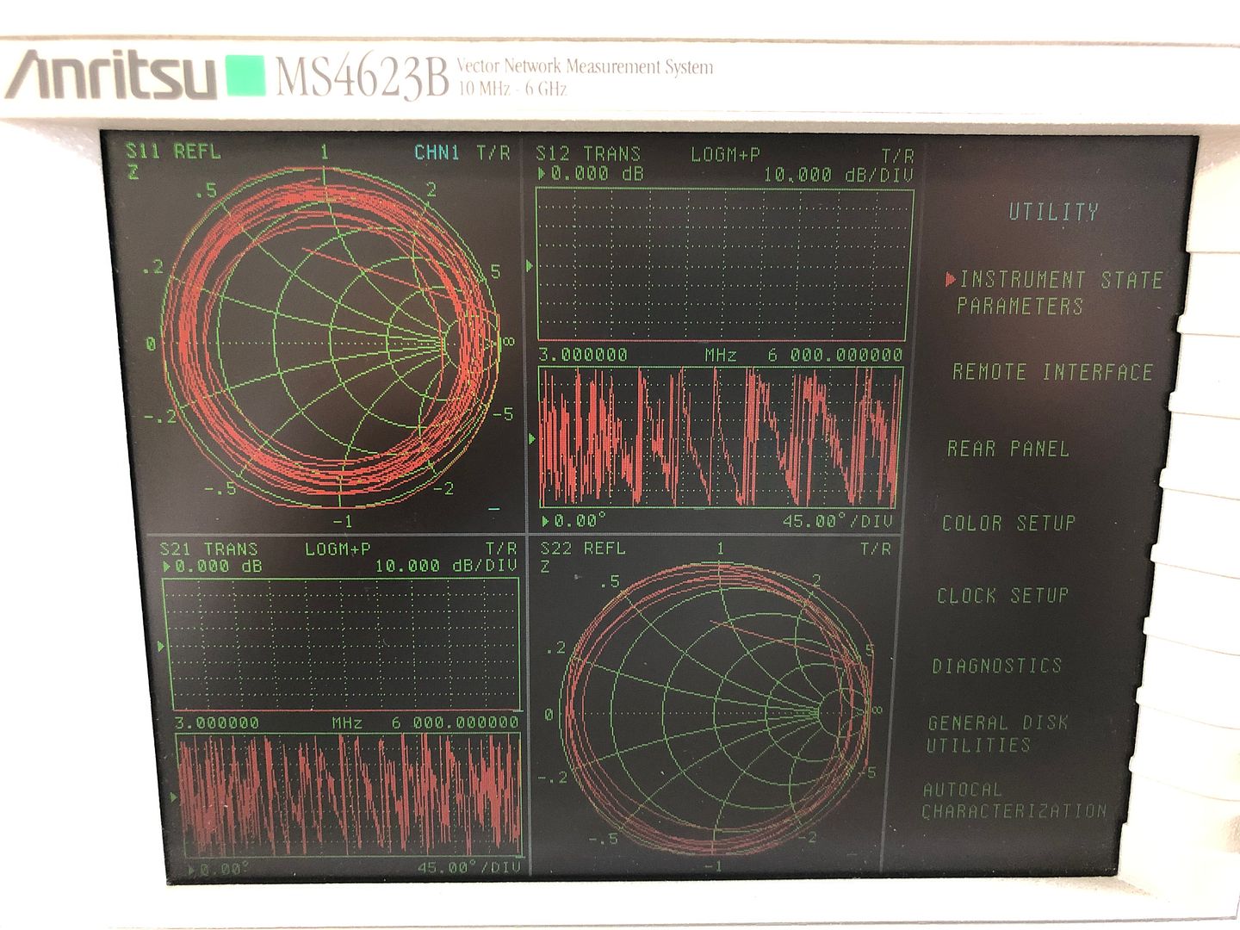Image resolution: width=1240 pixels, height=930 pixels.
Task: Select the CHN1 active channel indicator
Action: coord(437,153)
